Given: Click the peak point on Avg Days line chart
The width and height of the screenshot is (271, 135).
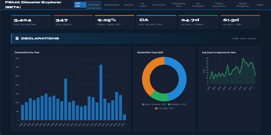Looking at the screenshot, I should (x=243, y=59).
